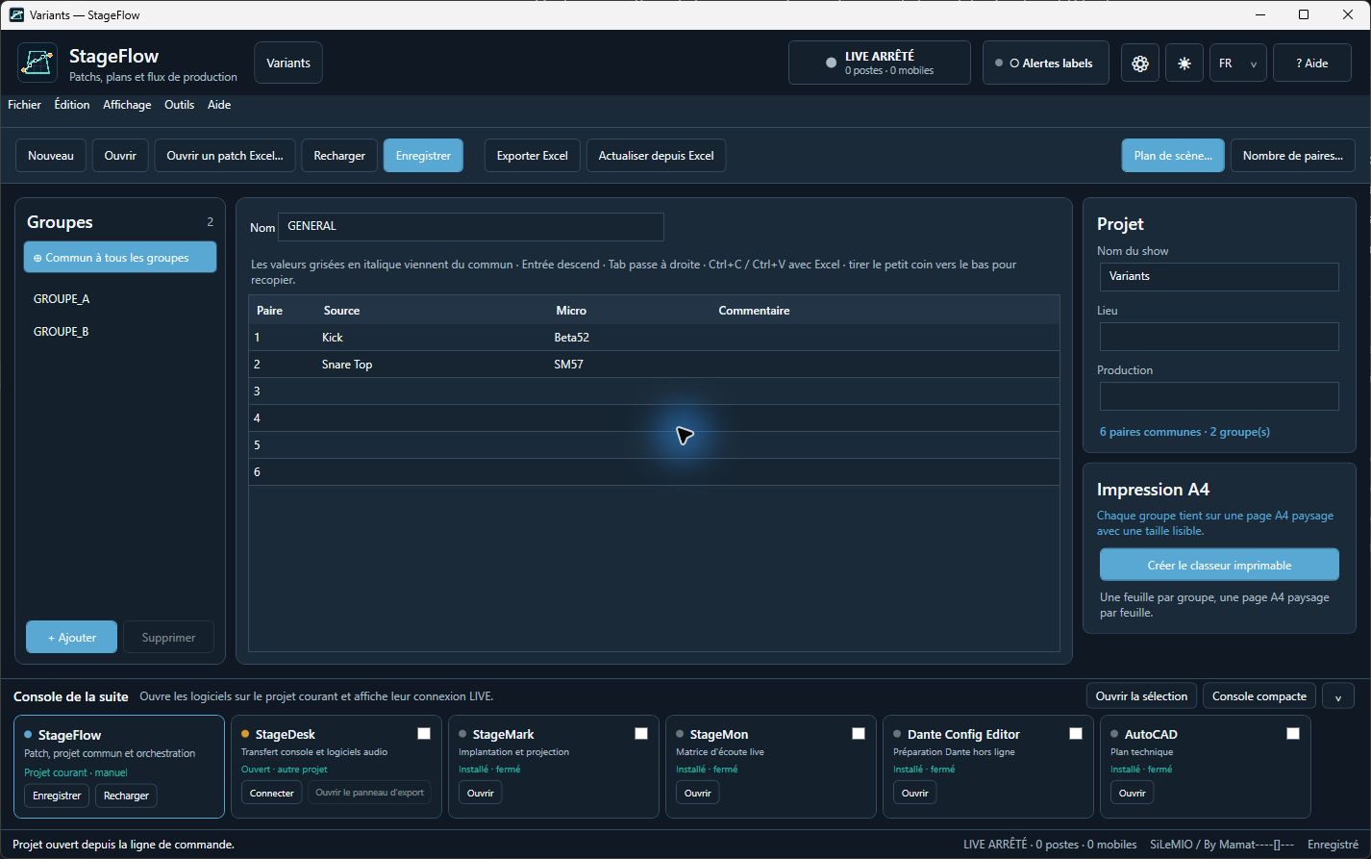Select GROUPE_B in groups list
1371x859 pixels.
[120, 332]
